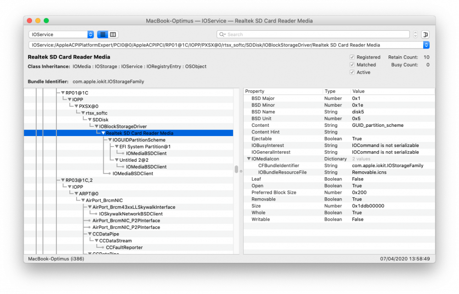The image size is (459, 294).
Task: Select the CFBundleIdentifier property row
Action: pos(339,165)
